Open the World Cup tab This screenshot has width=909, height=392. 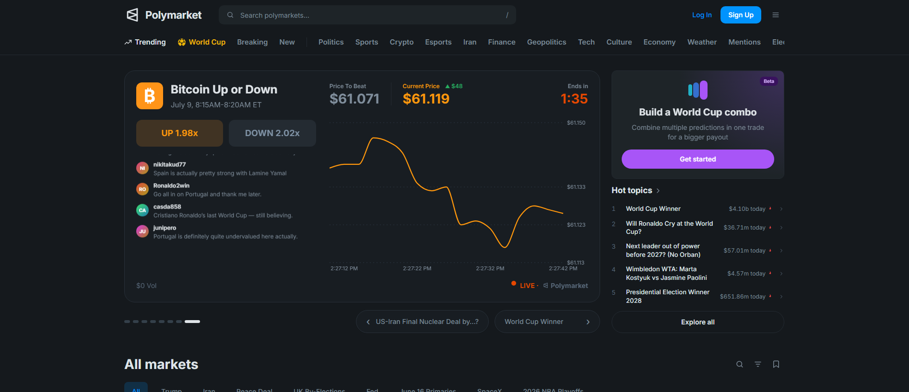pos(201,42)
